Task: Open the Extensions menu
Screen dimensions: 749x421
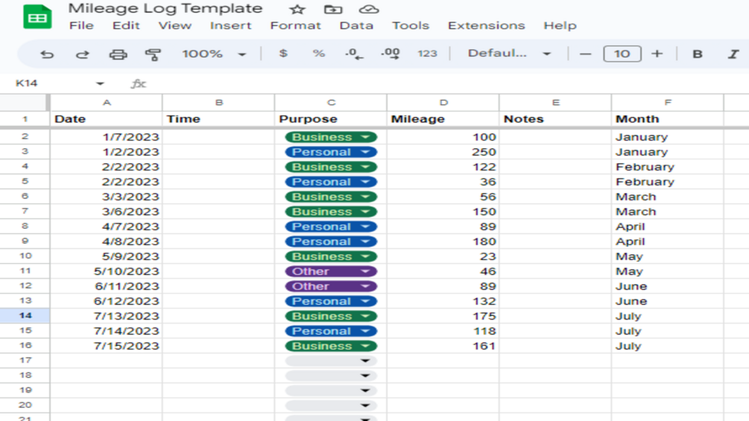Action: (x=486, y=25)
